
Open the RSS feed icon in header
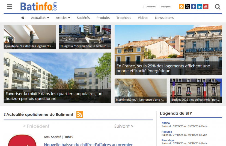[x=181, y=7]
